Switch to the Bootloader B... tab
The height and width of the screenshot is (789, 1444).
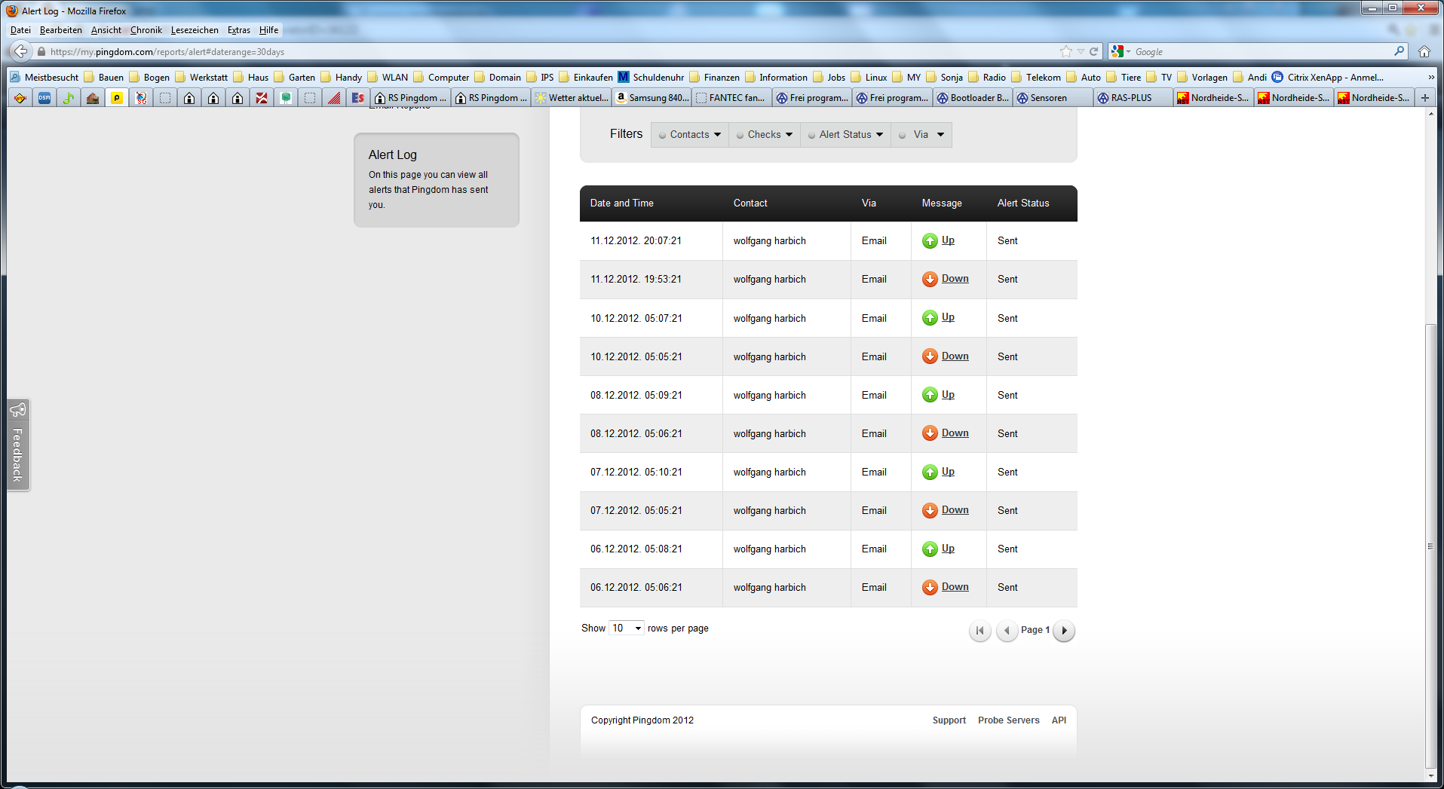pyautogui.click(x=973, y=98)
